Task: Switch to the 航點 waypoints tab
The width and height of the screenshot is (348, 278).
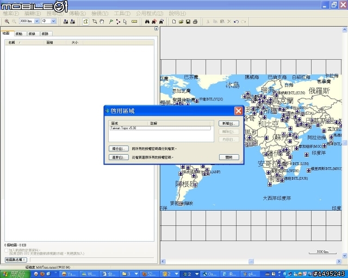Action: coord(20,34)
